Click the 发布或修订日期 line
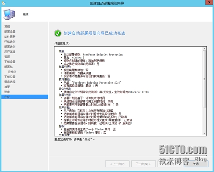Viewport: 214px width, 172px height. [x=81, y=86]
